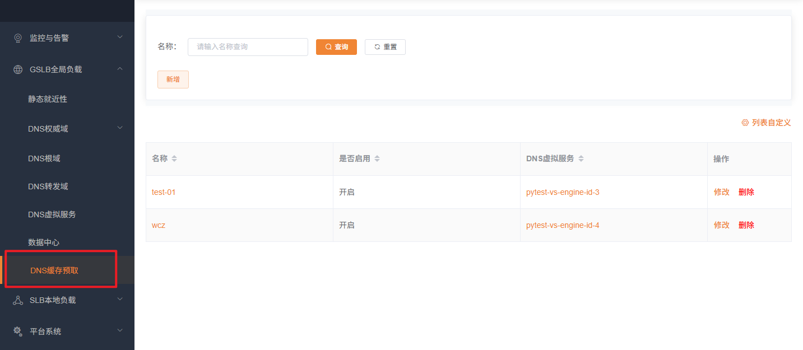Click the GSLB globe icon in sidebar

(x=18, y=69)
